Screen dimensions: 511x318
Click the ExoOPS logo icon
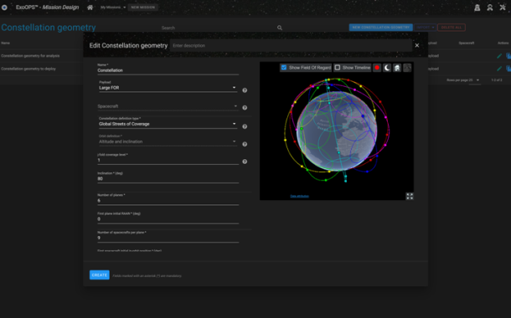(4, 8)
